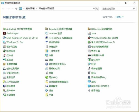The image size is (139, 112).
Task: Click the 键盘 icon
Action: point(47,60)
